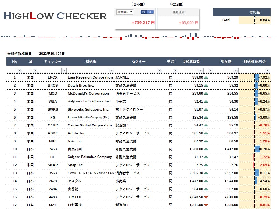Click the 銘柄名 column header
Screen dimensions: 277x209
tap(91, 61)
